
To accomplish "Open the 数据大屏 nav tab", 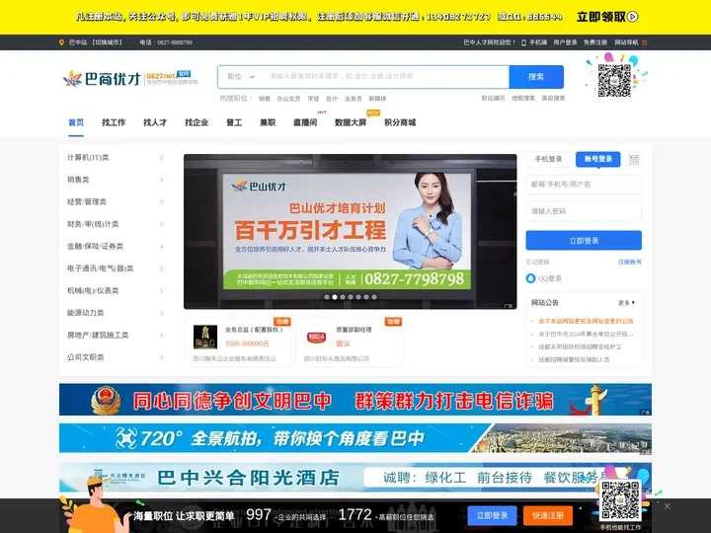I will [351, 122].
